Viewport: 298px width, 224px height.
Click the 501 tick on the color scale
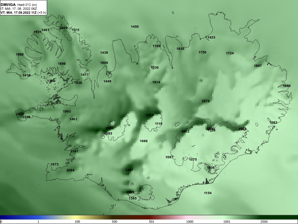152,222
